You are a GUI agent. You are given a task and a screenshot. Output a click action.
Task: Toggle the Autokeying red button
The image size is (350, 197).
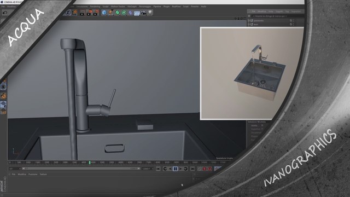209,169
